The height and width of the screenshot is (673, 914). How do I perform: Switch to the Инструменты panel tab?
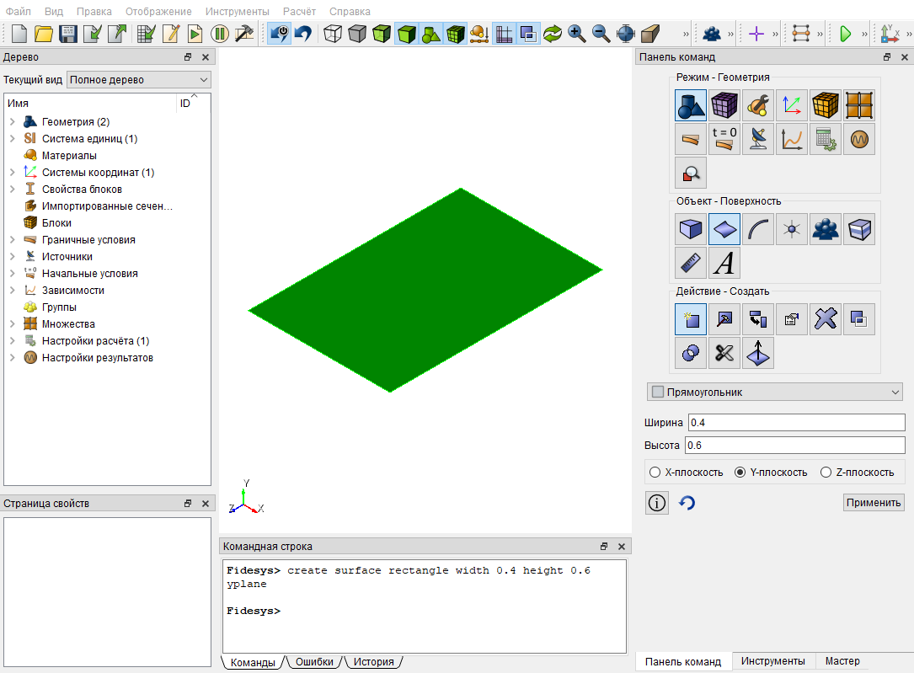[773, 661]
